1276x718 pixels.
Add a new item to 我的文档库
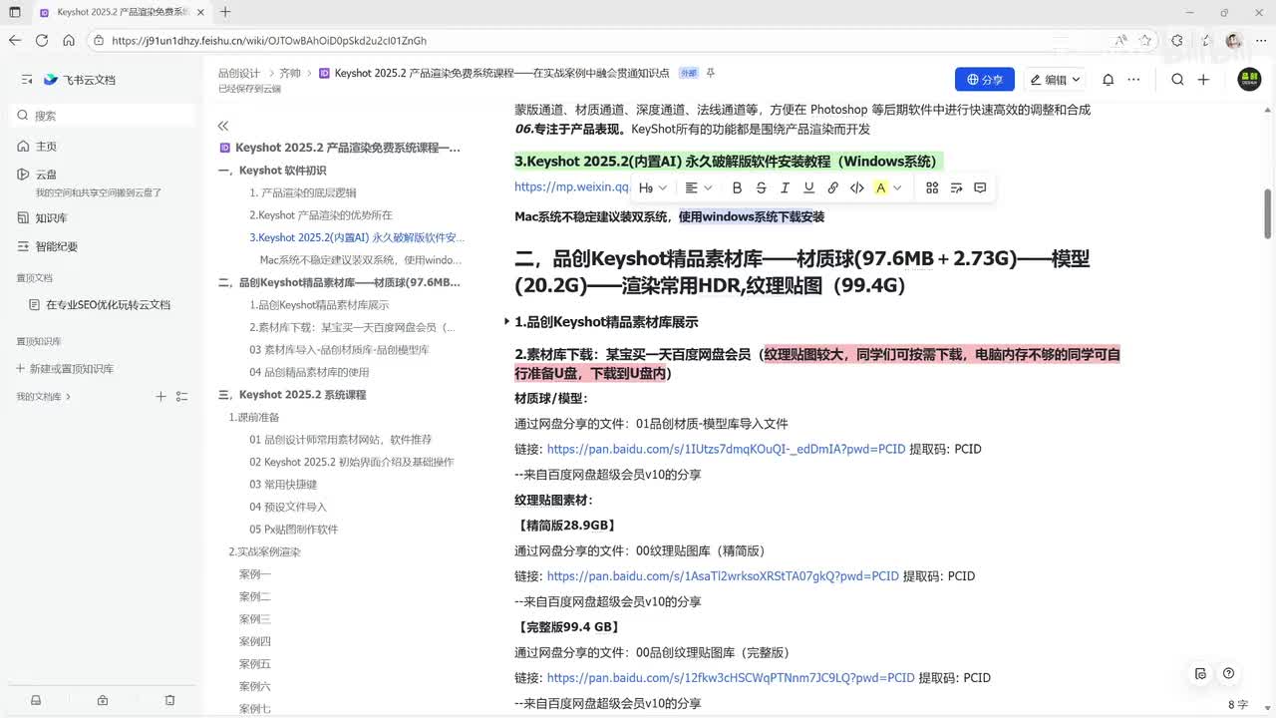(160, 396)
